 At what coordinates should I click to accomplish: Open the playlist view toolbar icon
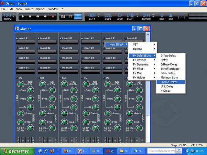[63, 16]
